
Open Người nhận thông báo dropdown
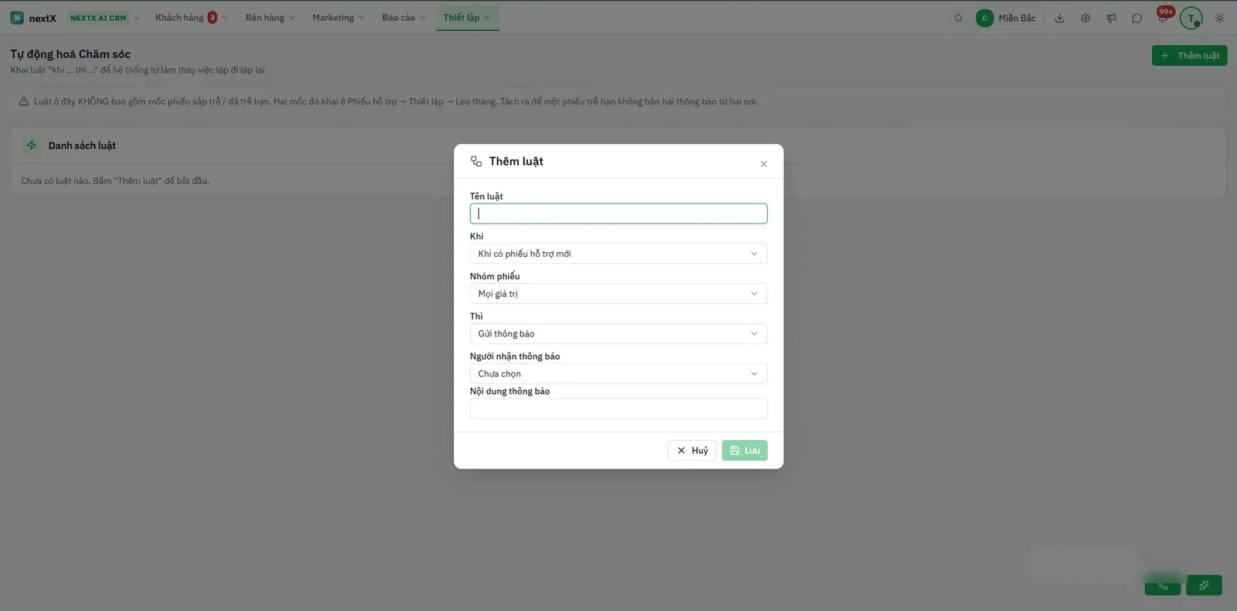pyautogui.click(x=618, y=374)
